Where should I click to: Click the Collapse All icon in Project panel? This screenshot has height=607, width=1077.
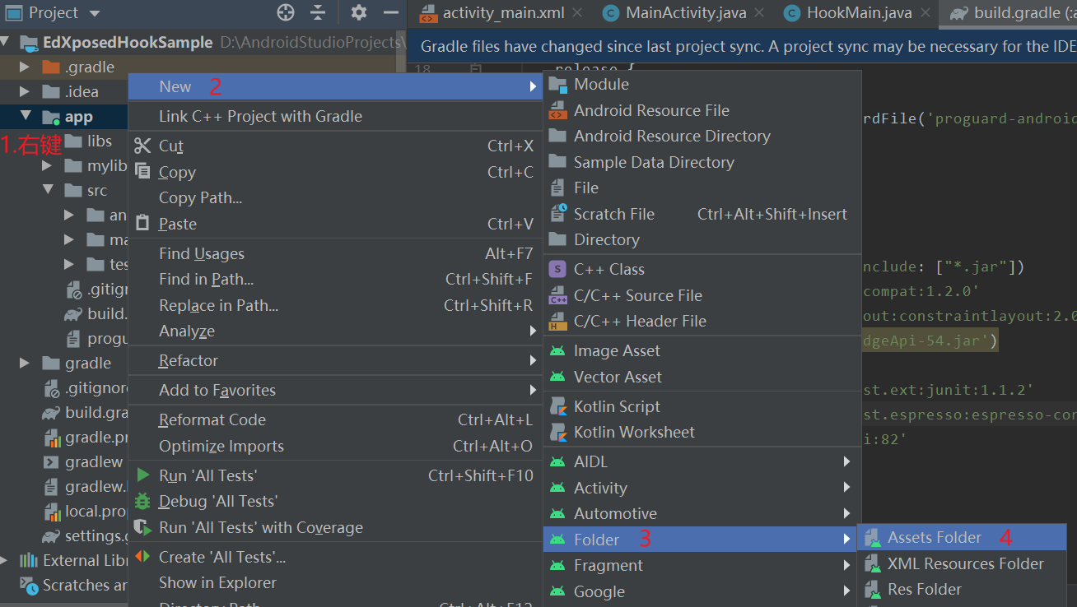click(318, 12)
